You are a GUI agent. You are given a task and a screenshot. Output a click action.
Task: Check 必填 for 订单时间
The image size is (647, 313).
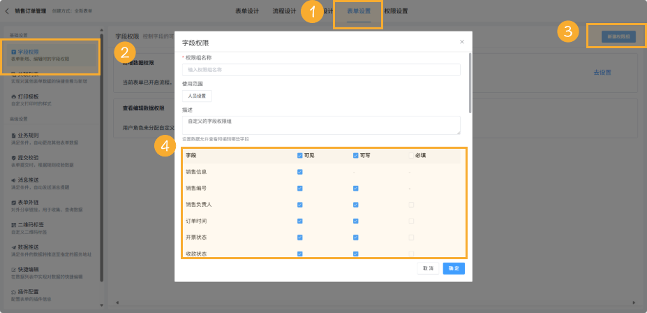tap(411, 221)
